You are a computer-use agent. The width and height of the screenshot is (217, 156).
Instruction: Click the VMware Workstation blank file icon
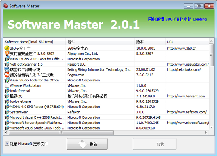coord(7,85)
